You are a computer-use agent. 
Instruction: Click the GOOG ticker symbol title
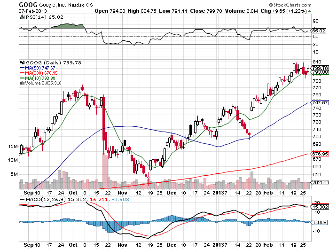click(28, 5)
